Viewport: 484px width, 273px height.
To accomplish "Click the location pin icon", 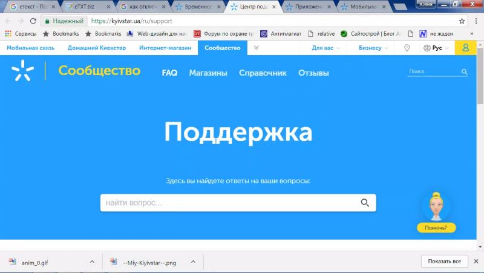I will click(x=407, y=48).
